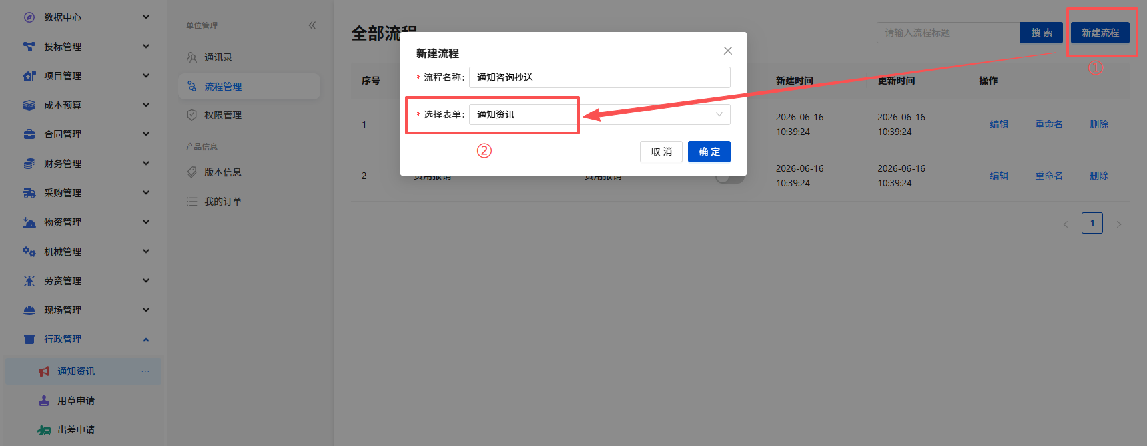Click the 现场管理 helmet icon
This screenshot has height=446, width=1147.
[x=29, y=310]
